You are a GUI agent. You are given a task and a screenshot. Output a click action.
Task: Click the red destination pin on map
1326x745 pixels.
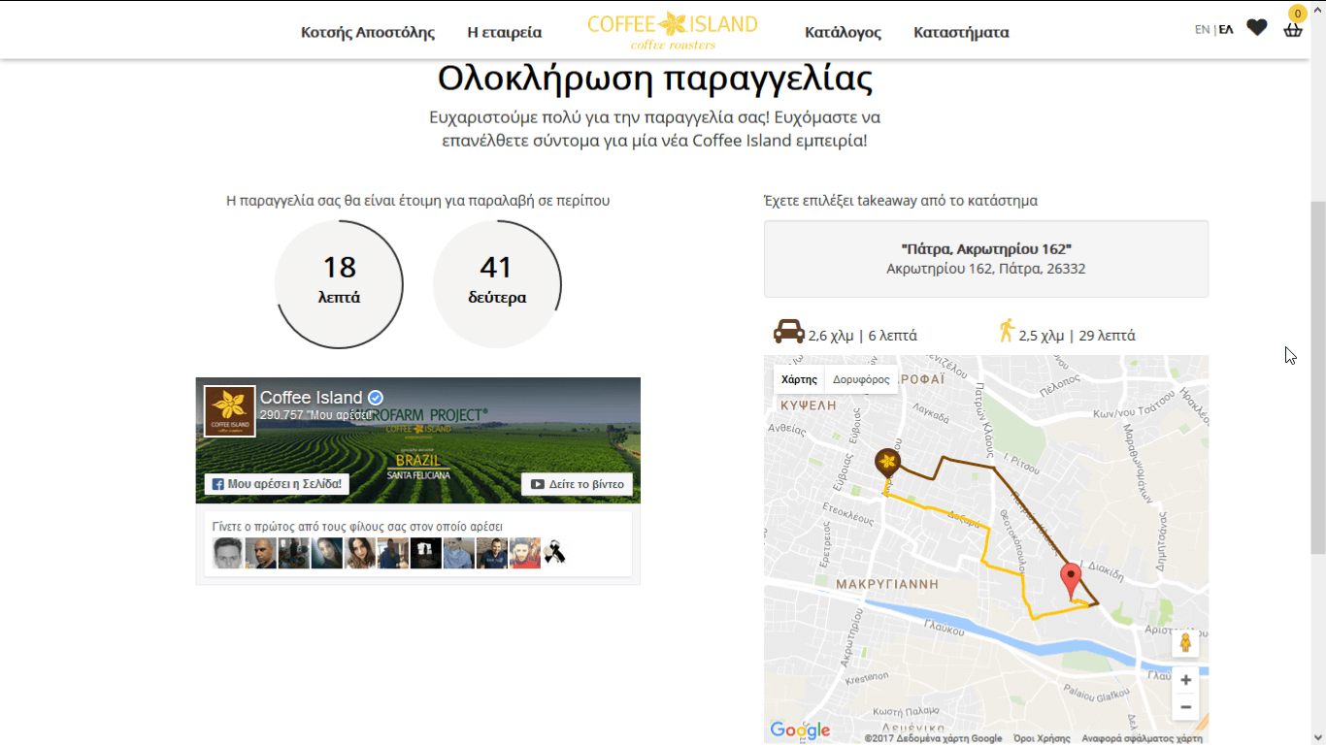pyautogui.click(x=1071, y=582)
